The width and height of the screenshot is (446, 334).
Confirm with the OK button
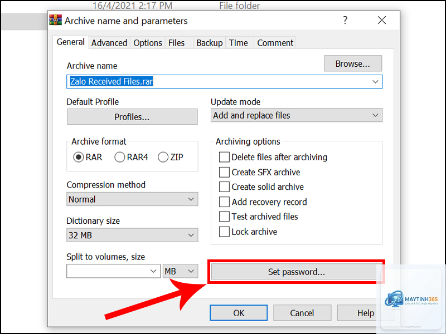click(239, 313)
